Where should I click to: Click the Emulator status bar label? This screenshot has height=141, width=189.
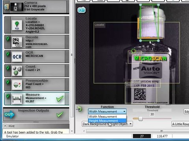13,136
